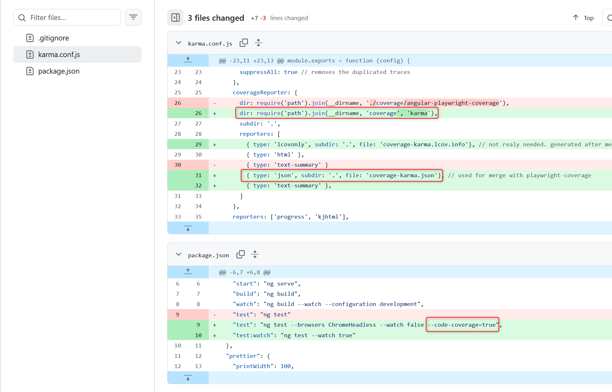
Task: Jump to Top of the page
Action: tap(588, 18)
